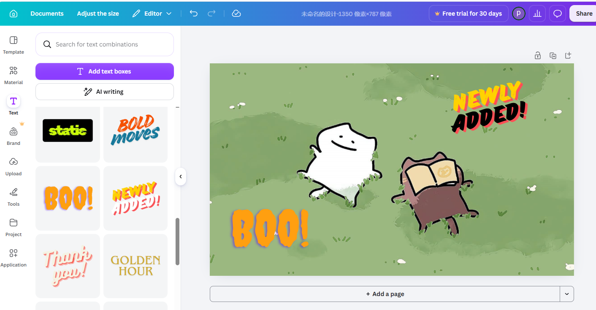
Task: Click the text panel scrollbar thumb
Action: (178, 242)
